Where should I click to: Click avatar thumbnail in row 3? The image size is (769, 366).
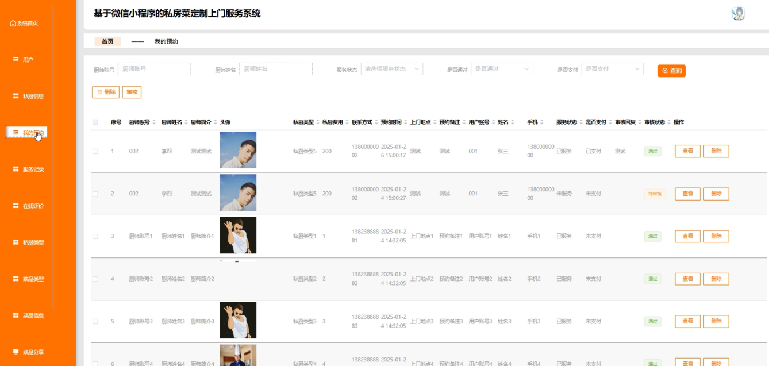(x=238, y=235)
